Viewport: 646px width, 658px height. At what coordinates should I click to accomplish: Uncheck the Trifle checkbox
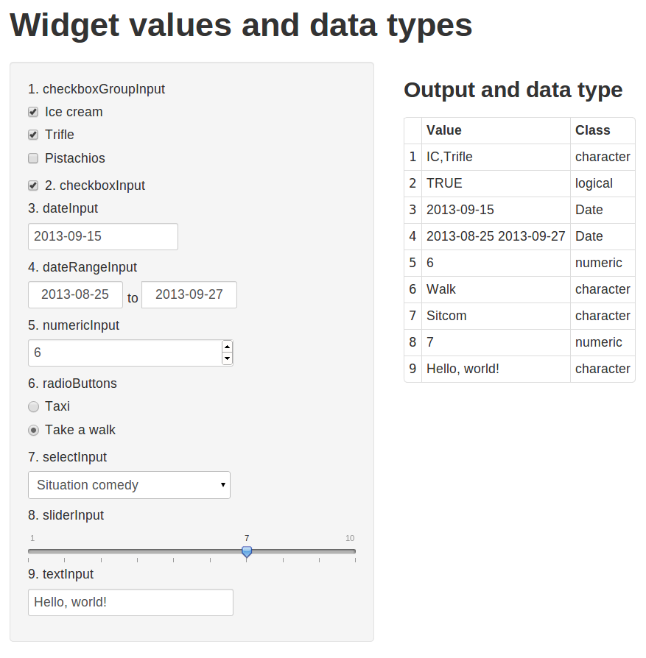pyautogui.click(x=33, y=135)
